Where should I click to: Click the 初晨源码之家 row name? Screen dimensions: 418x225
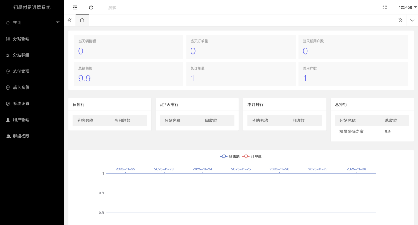pos(351,132)
